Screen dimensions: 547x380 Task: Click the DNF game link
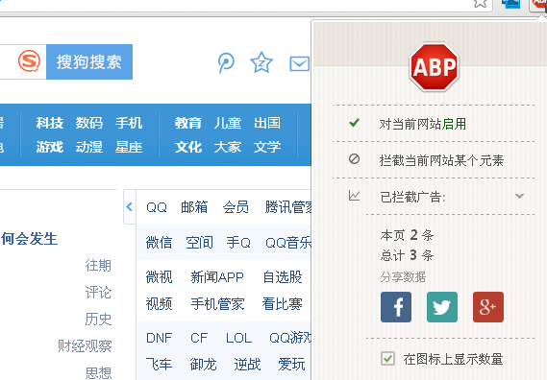159,338
